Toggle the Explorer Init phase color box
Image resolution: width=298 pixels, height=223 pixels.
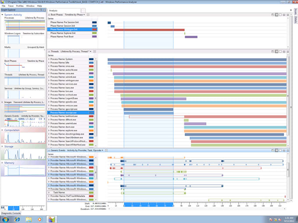point(94,33)
